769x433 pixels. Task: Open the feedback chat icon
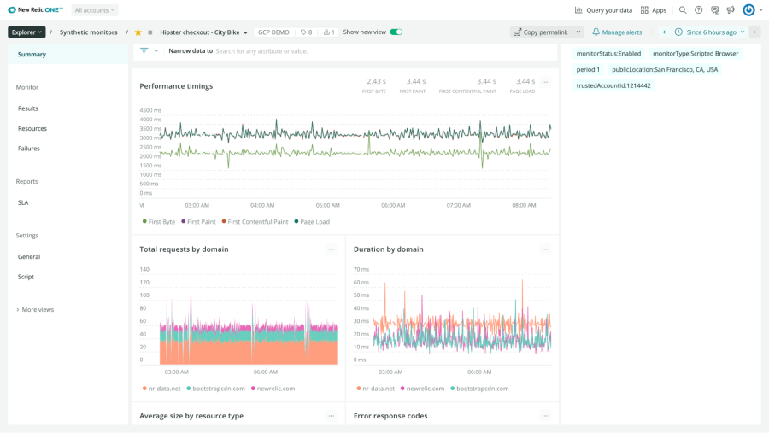pos(714,9)
